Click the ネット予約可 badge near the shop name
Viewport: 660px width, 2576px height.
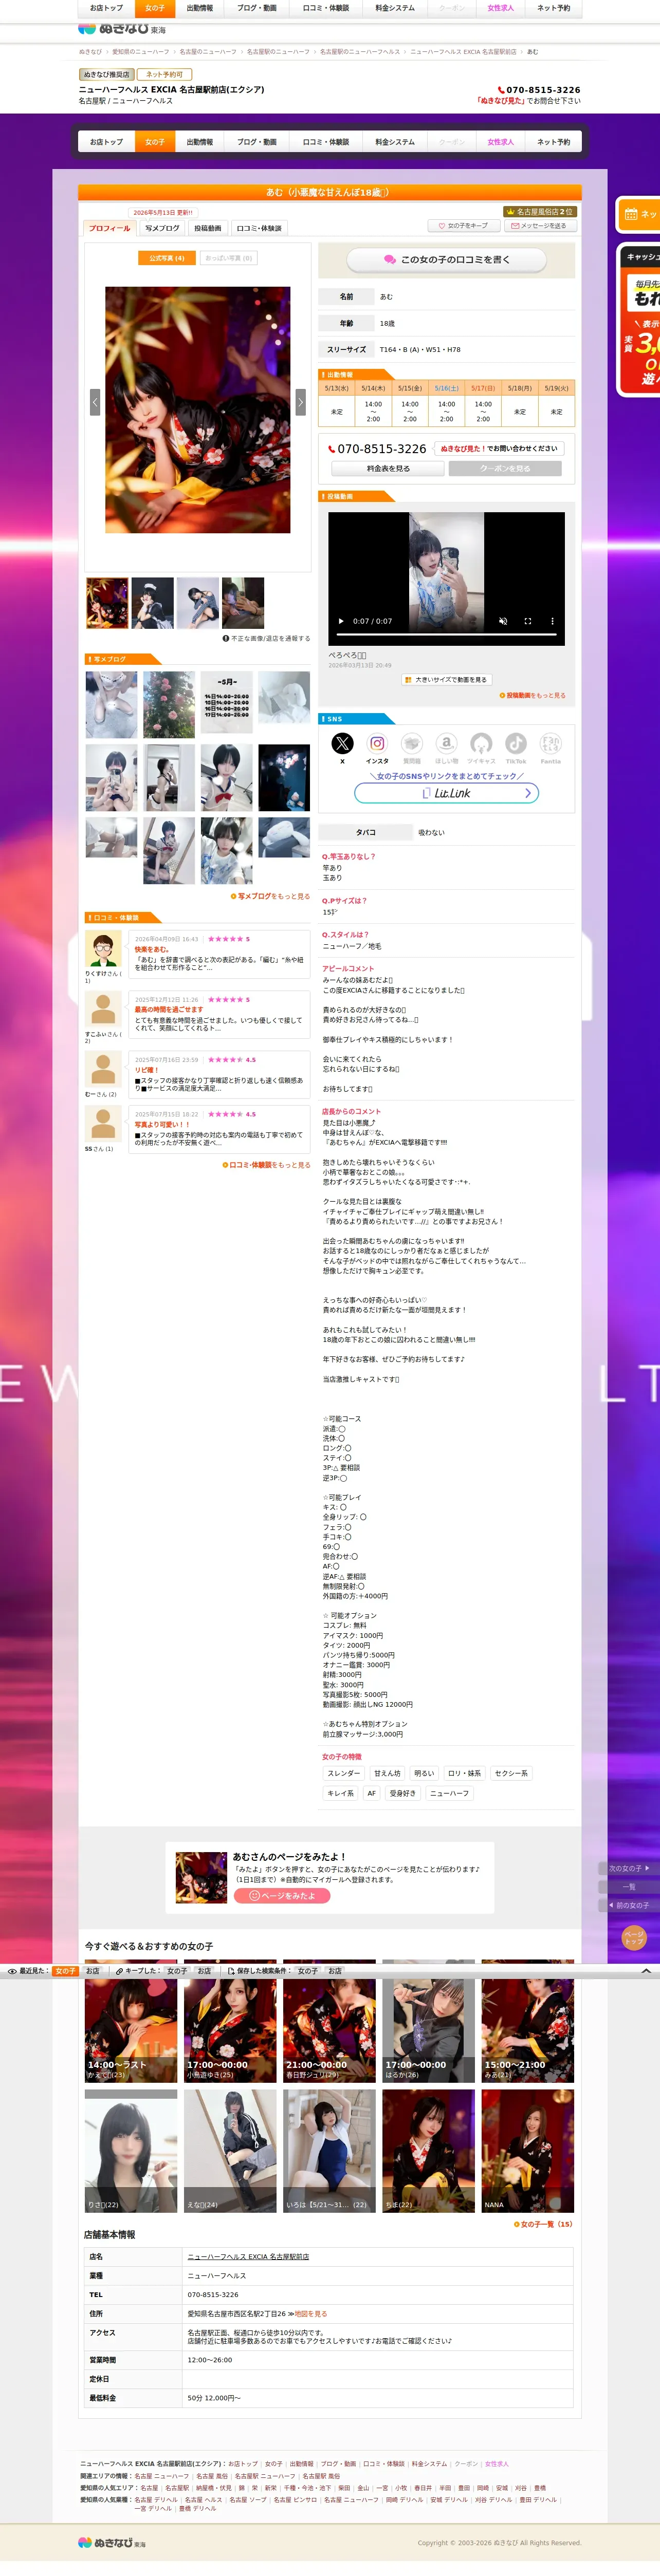tap(165, 74)
